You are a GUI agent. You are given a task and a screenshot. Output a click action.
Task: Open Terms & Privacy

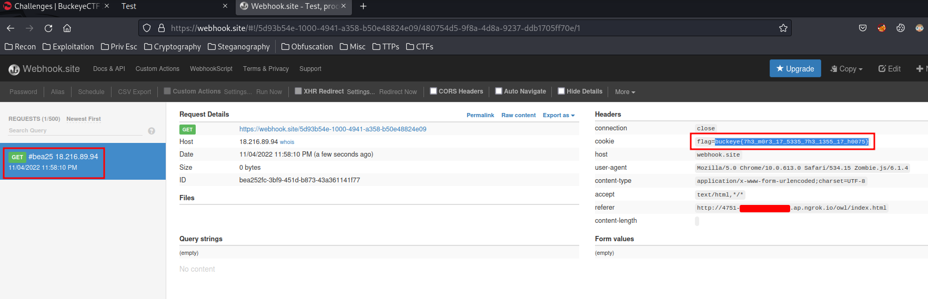(266, 69)
